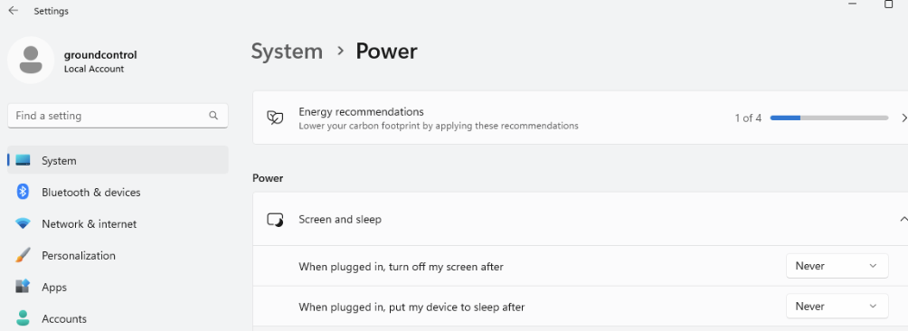The image size is (908, 331).
Task: Open the turn off screen dropdown
Action: point(837,266)
